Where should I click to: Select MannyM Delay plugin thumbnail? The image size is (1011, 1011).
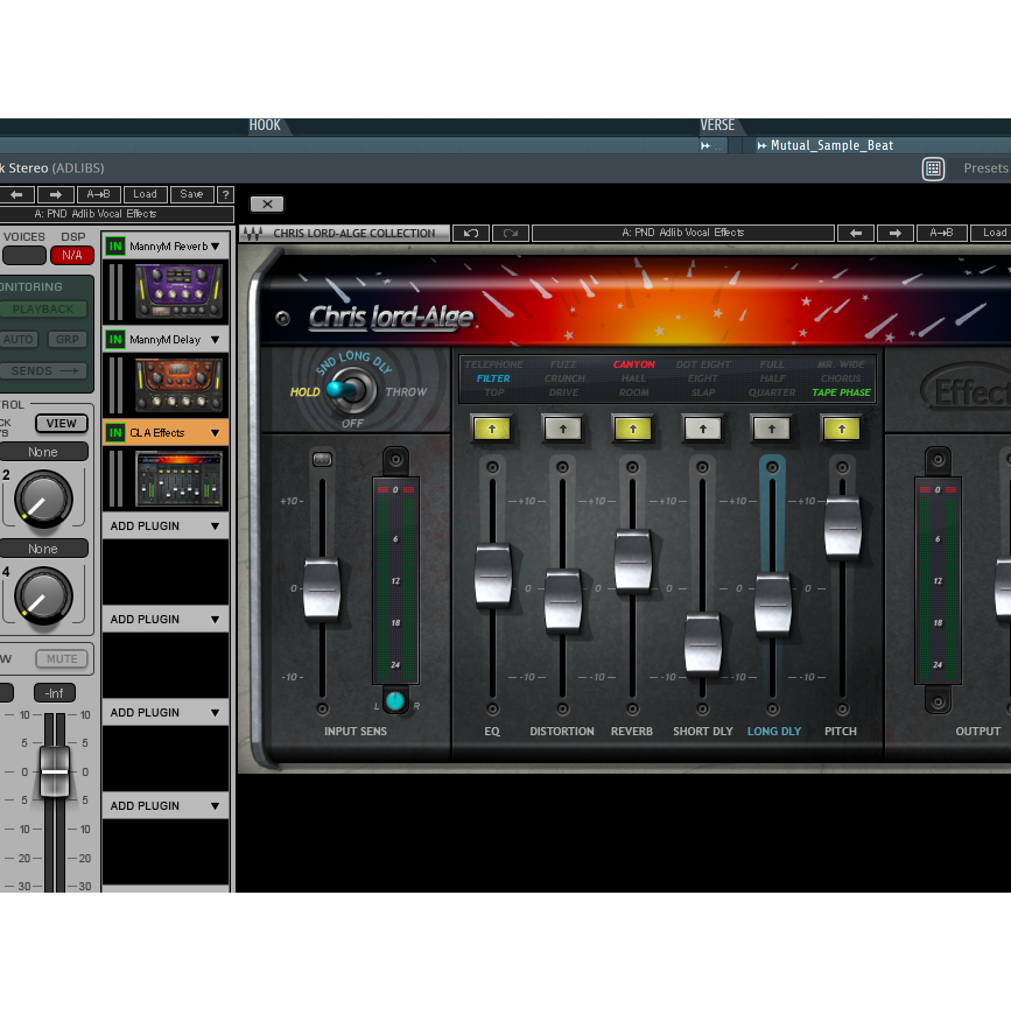coord(179,385)
